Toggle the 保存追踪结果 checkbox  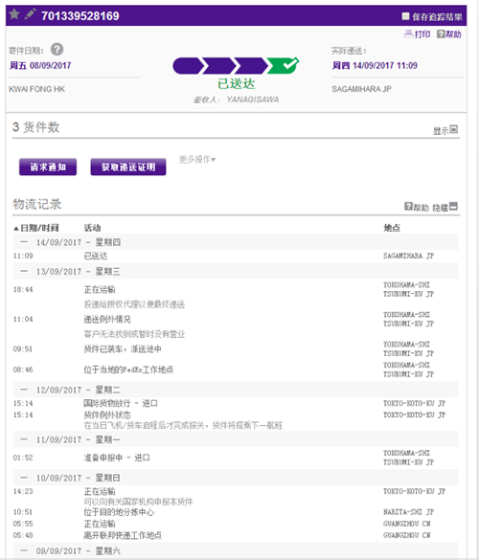pos(406,16)
